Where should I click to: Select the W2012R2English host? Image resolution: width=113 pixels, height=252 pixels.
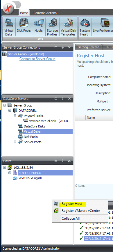coord(30,178)
